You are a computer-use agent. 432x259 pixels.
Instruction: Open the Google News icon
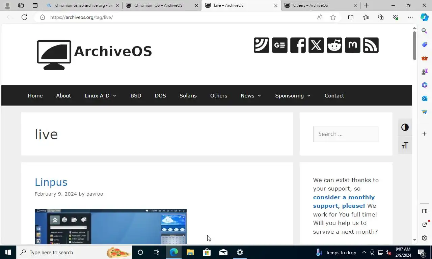(x=280, y=45)
